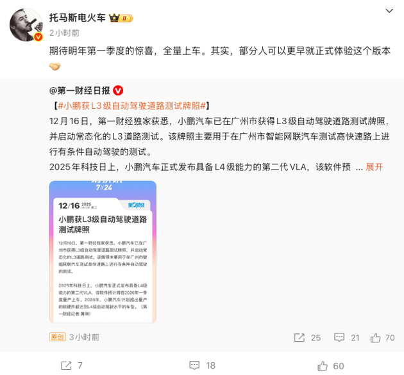Open the 2小时前 post timestamp

click(64, 33)
